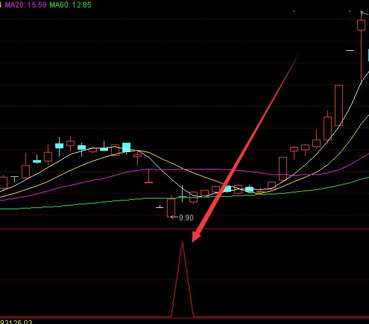
Task: Select the 9.90 low price label
Action: (186, 217)
